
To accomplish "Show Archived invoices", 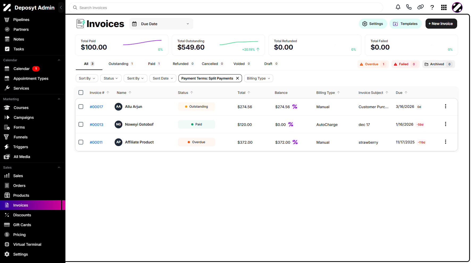I will click(x=439, y=64).
